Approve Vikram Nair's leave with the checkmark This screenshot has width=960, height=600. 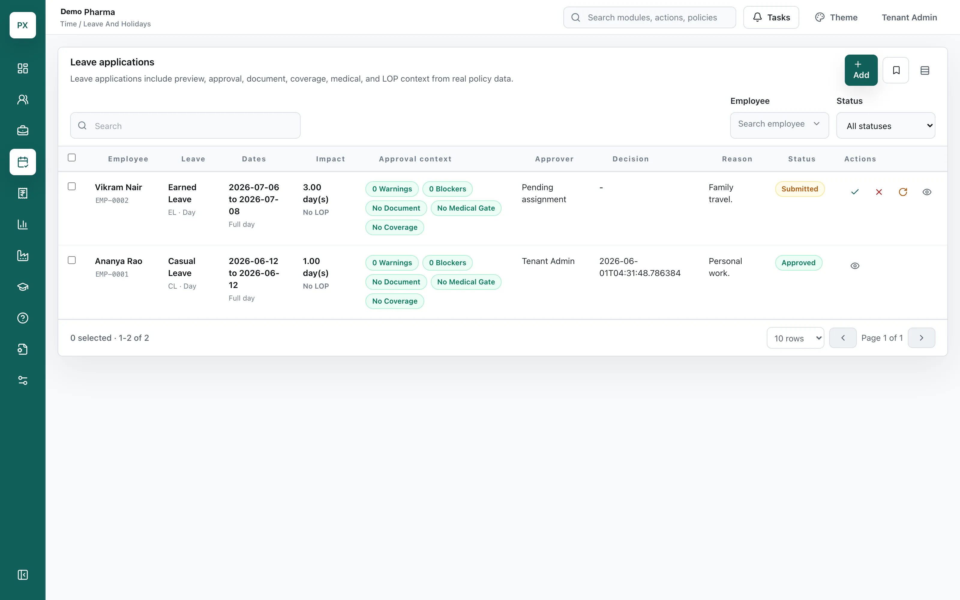pyautogui.click(x=855, y=192)
